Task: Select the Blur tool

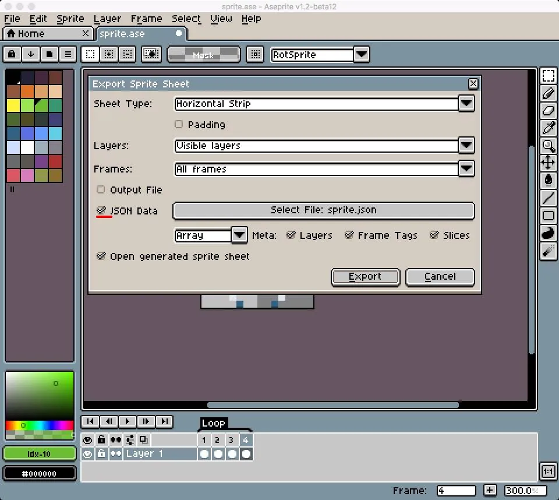Action: [549, 251]
